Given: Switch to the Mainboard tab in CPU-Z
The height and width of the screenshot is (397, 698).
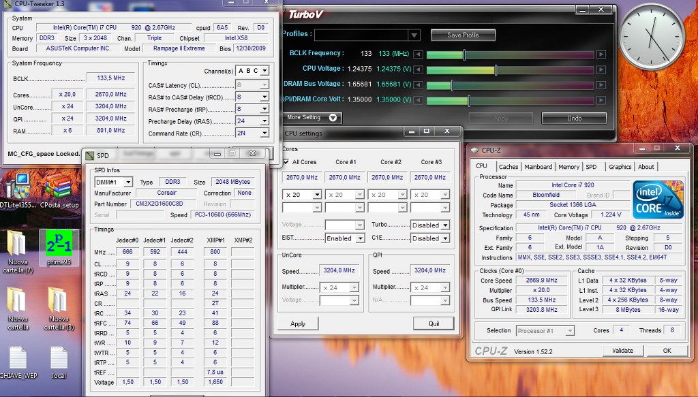Looking at the screenshot, I should point(538,167).
